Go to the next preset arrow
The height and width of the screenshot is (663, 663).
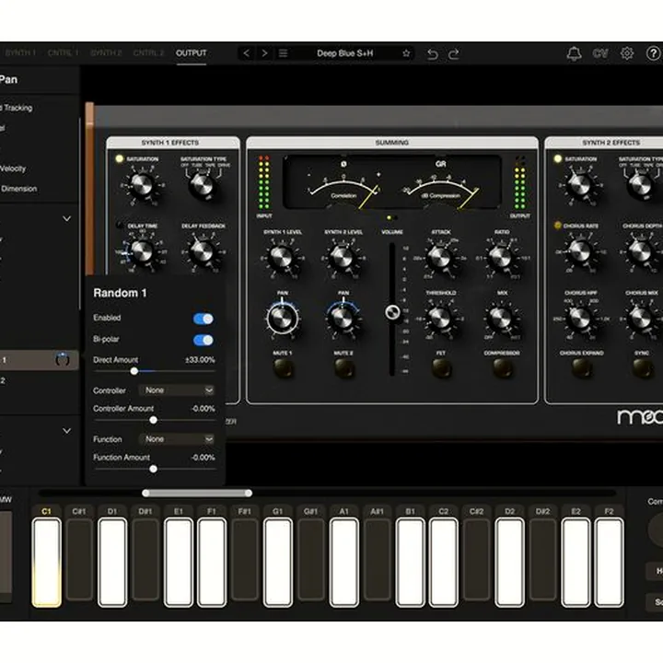click(264, 53)
